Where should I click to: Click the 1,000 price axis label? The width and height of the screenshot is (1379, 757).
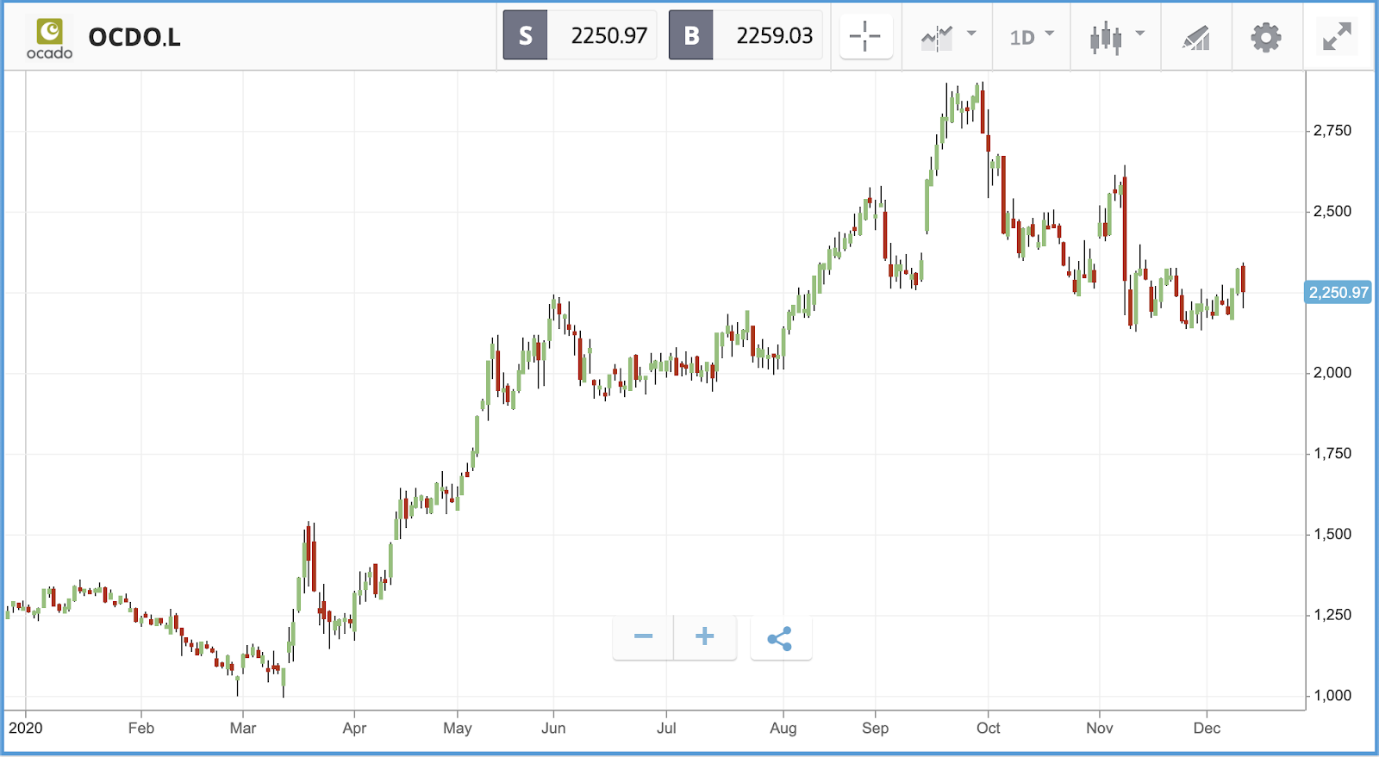coord(1332,696)
